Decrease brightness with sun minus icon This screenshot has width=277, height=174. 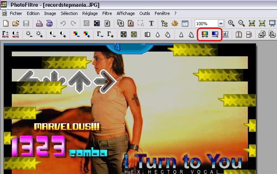[29, 34]
